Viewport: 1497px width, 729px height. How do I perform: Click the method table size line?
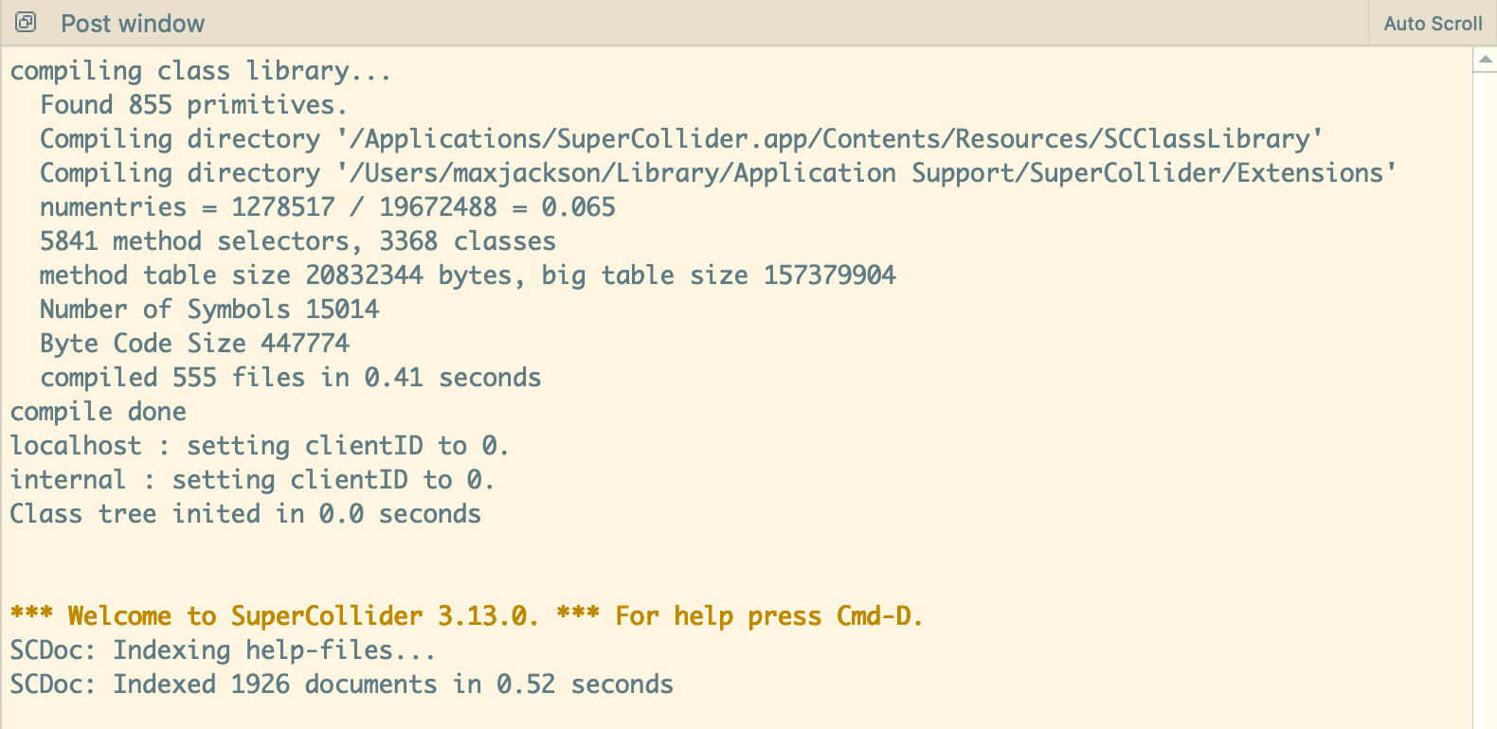467,276
